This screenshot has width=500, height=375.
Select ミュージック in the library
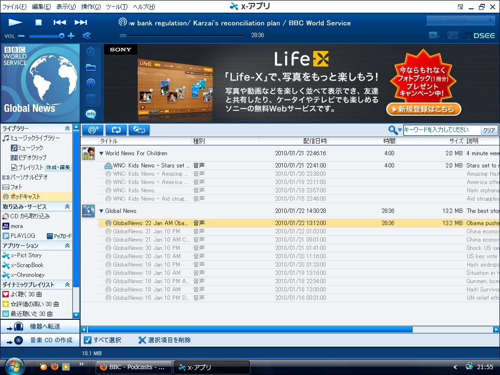click(x=27, y=147)
